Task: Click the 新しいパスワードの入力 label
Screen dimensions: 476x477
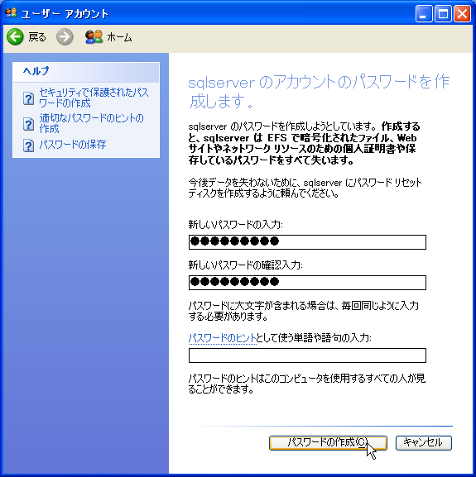Action: 235,225
